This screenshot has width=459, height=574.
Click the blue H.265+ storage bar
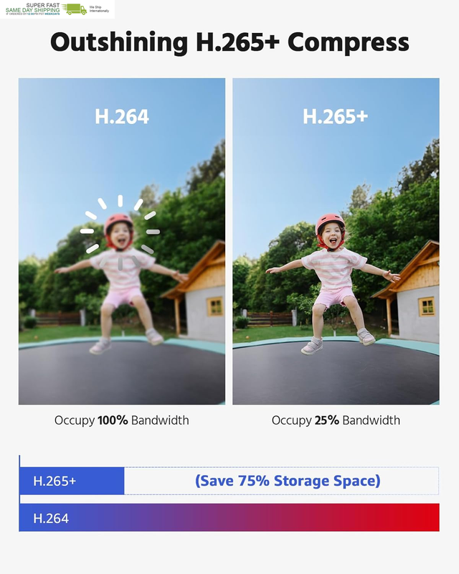pyautogui.click(x=72, y=481)
